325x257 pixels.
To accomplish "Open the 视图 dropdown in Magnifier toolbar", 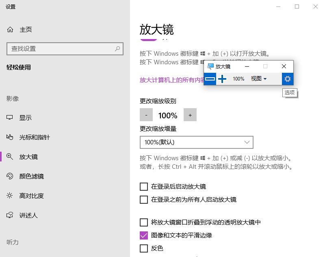I will click(259, 79).
